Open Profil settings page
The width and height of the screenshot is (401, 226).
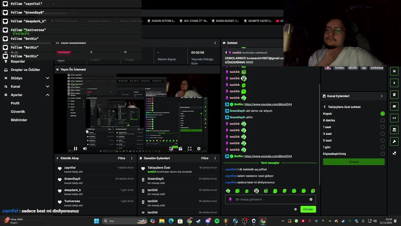(15, 103)
